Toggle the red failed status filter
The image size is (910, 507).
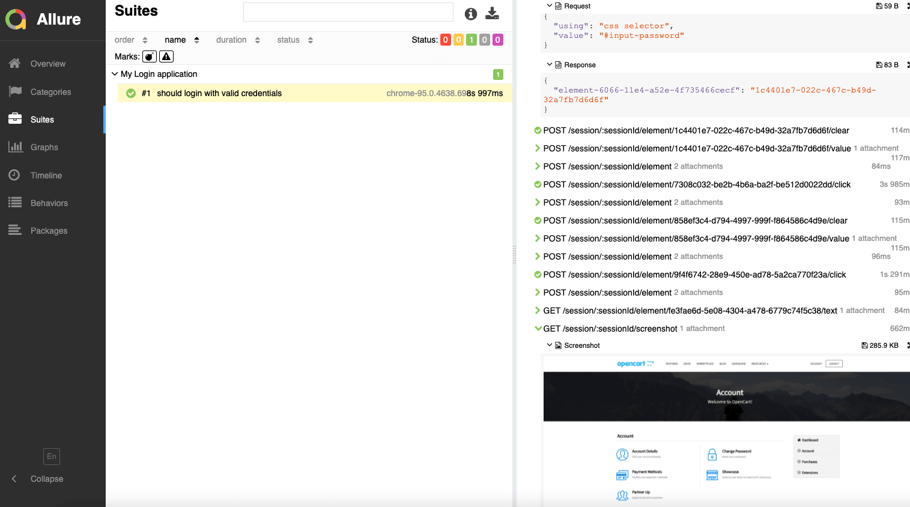445,40
